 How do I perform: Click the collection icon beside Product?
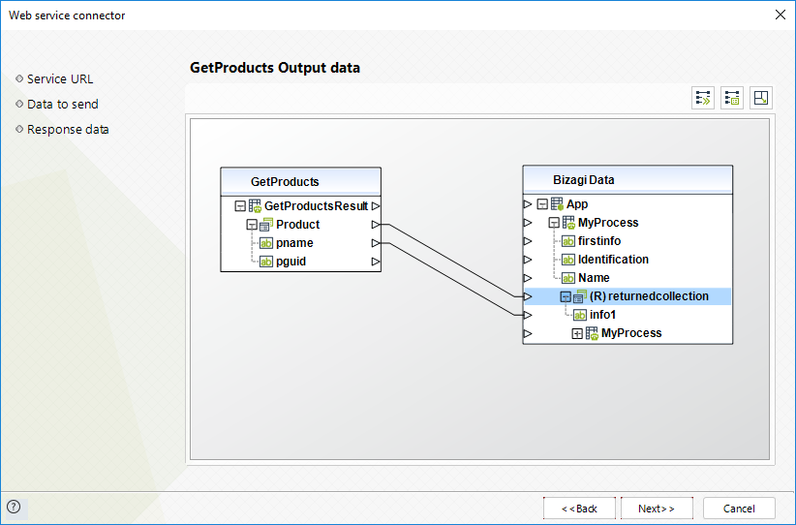266,225
